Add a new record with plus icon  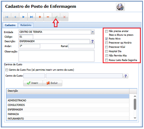[x=40, y=17]
